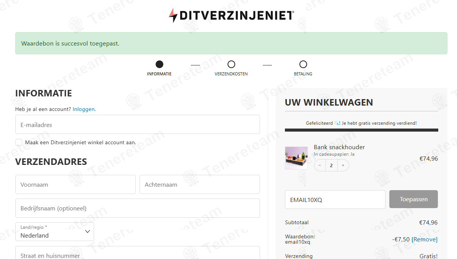Go to the Verzendkosten step
This screenshot has width=457, height=259.
tap(231, 68)
